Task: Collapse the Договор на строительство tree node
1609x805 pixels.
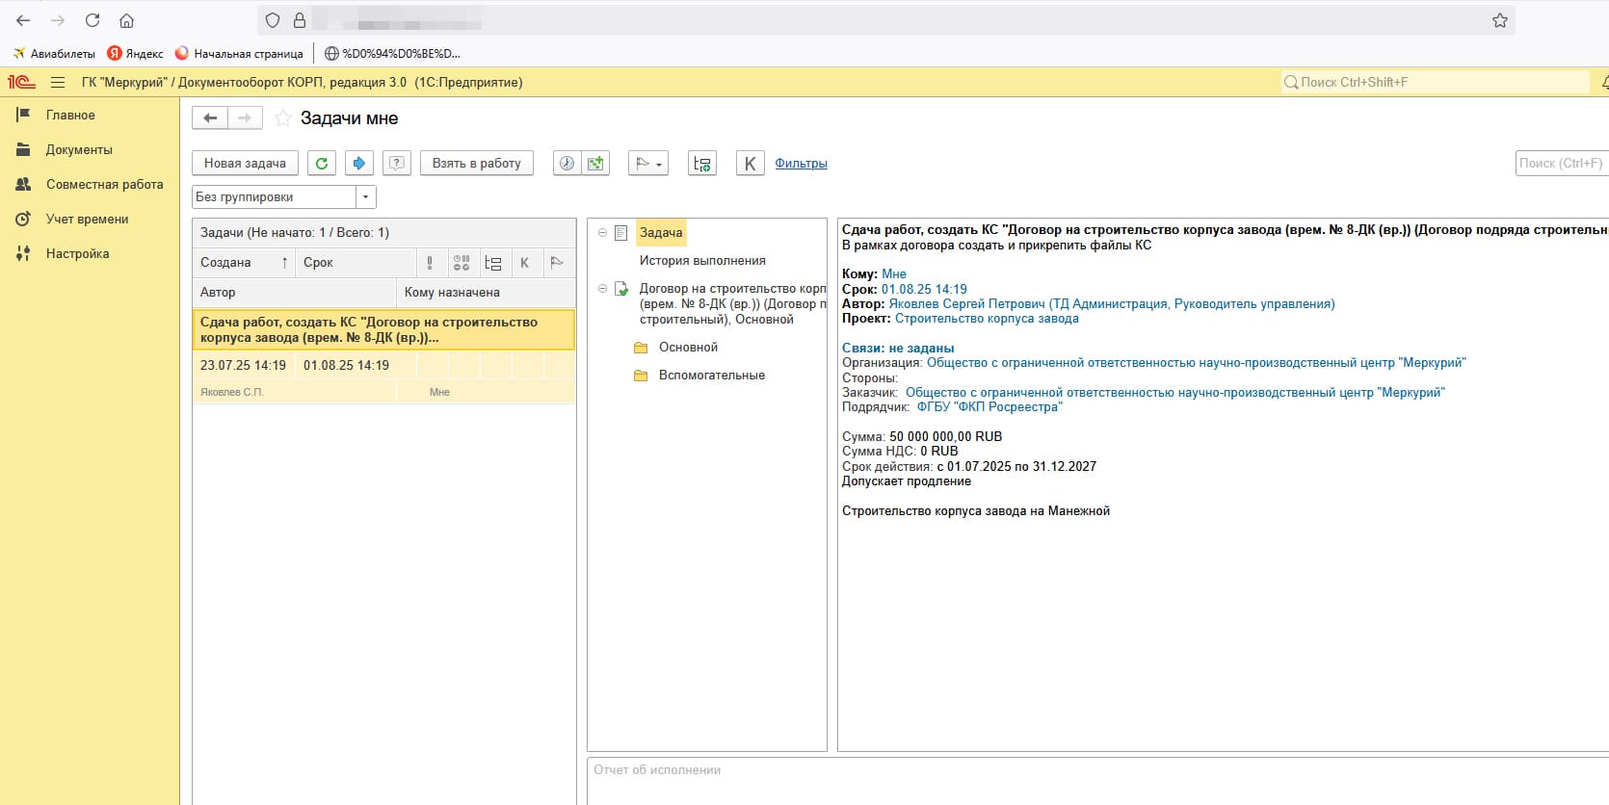Action: pos(603,288)
